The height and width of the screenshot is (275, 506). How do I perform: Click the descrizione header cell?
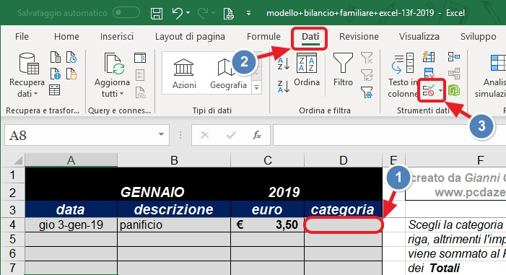174,209
